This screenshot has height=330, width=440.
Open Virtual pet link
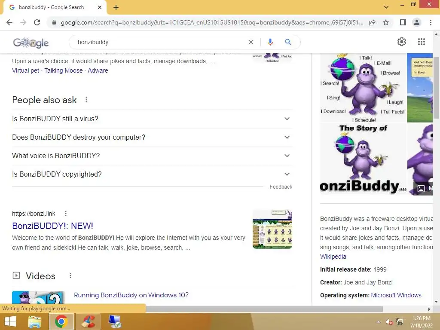point(25,70)
